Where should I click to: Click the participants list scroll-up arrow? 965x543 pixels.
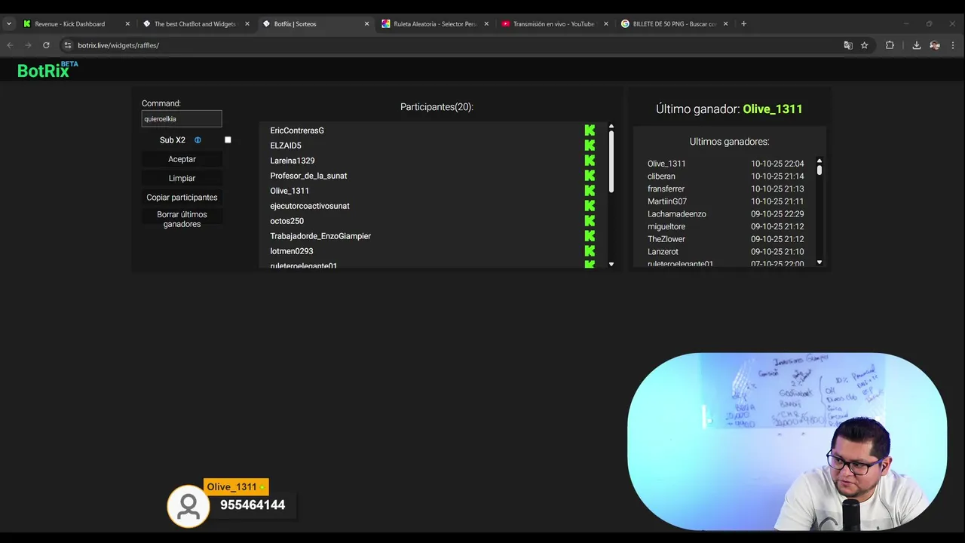point(611,127)
